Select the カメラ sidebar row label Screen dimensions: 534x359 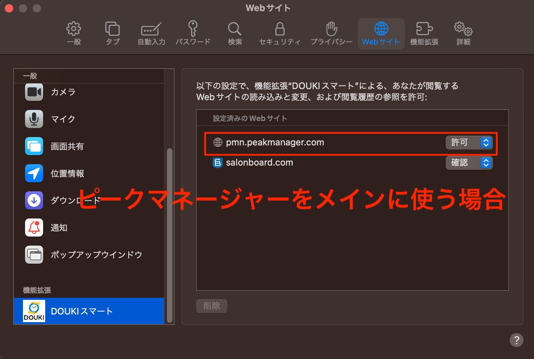point(63,92)
